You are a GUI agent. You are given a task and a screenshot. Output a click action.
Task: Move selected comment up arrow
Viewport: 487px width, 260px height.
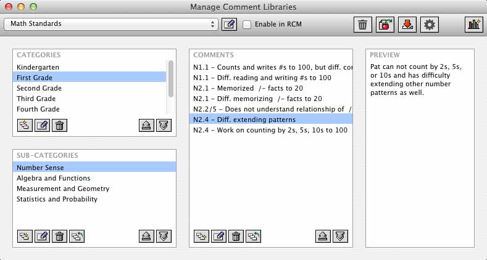point(323,237)
